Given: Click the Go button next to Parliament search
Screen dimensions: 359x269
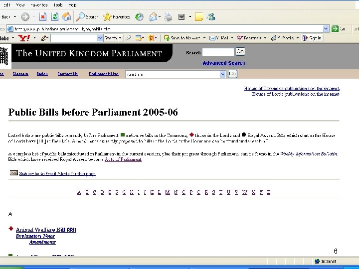Looking at the screenshot, I should pyautogui.click(x=240, y=51).
